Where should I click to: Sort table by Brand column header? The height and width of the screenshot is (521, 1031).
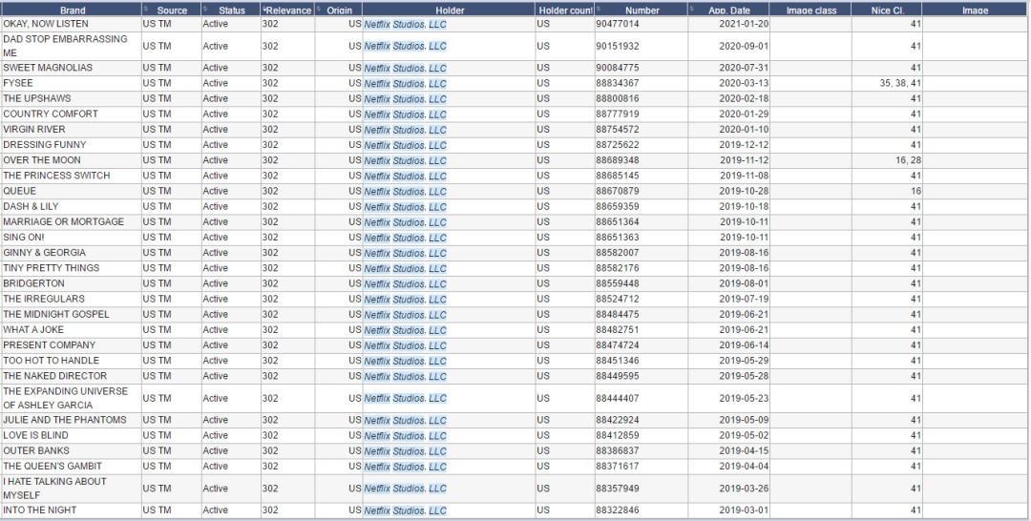coord(72,10)
